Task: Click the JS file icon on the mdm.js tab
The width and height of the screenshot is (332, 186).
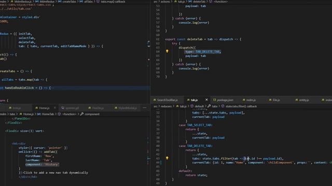Action: point(244,100)
